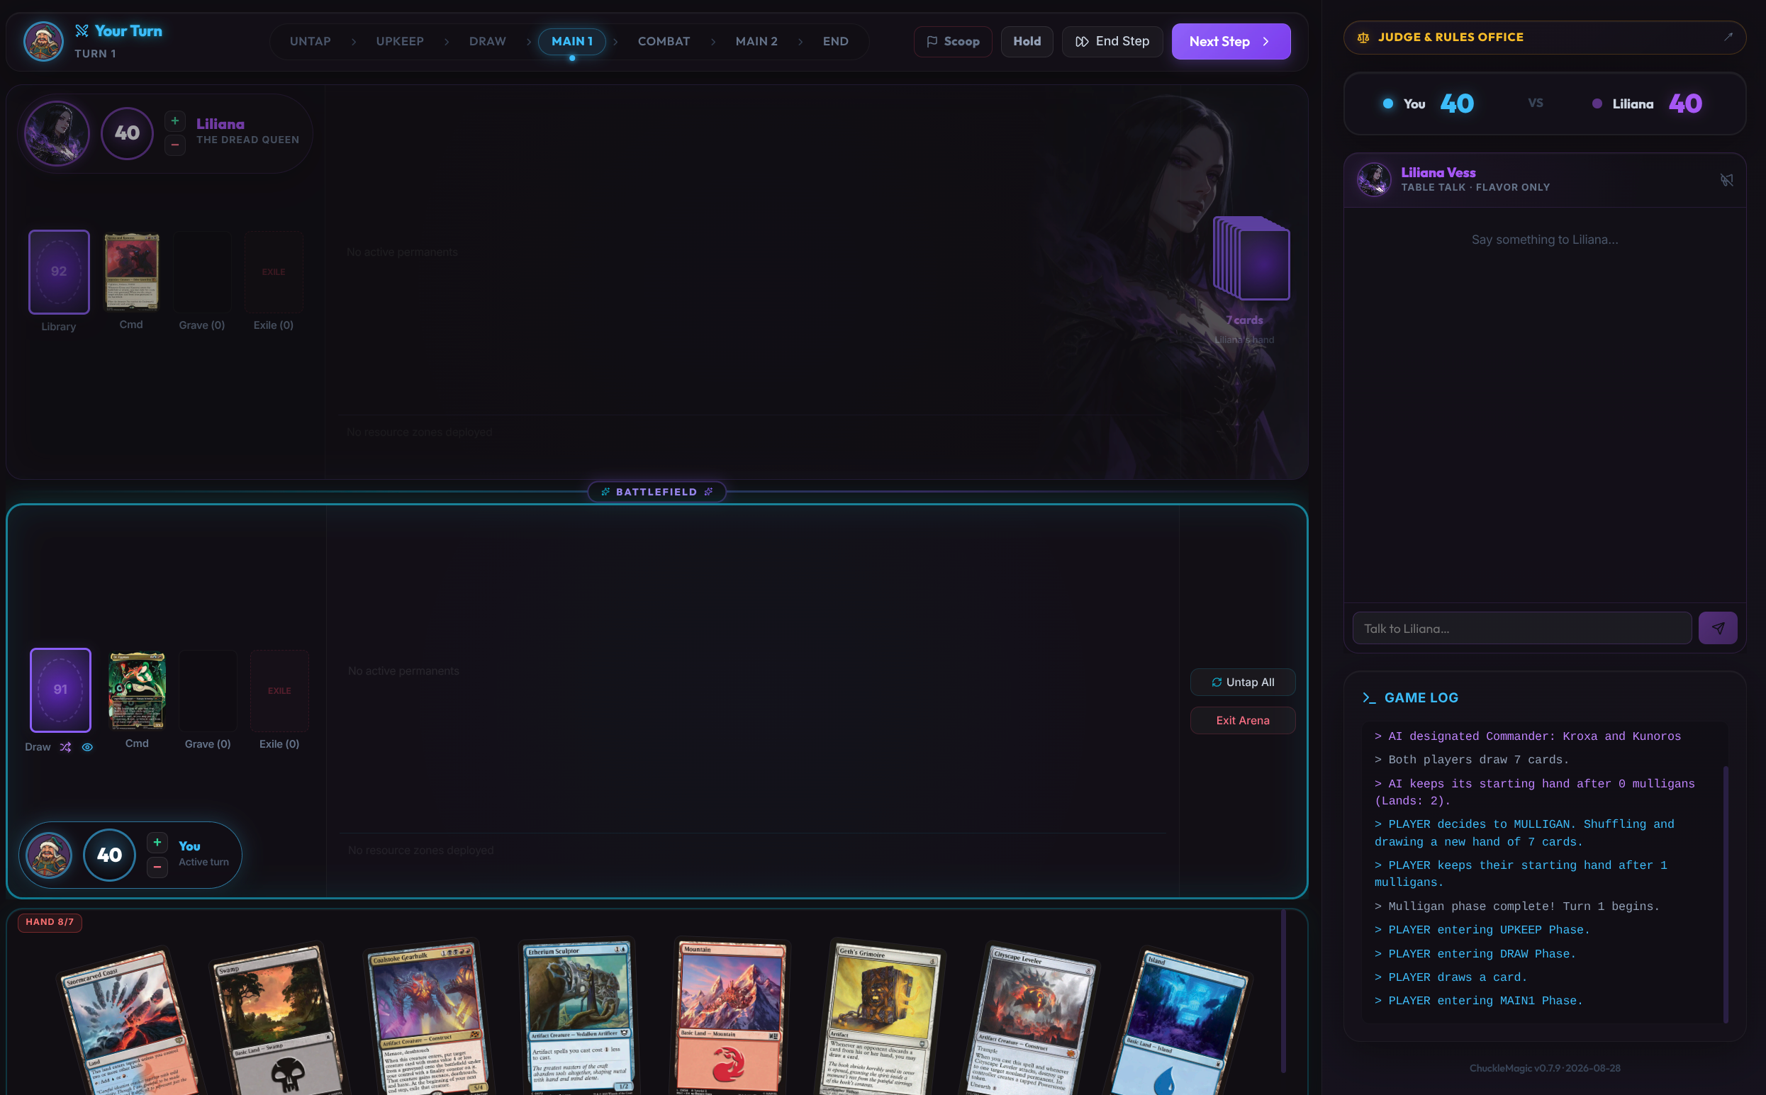Click the "You 40" scoreboard entry
1766x1095 pixels.
[1428, 103]
